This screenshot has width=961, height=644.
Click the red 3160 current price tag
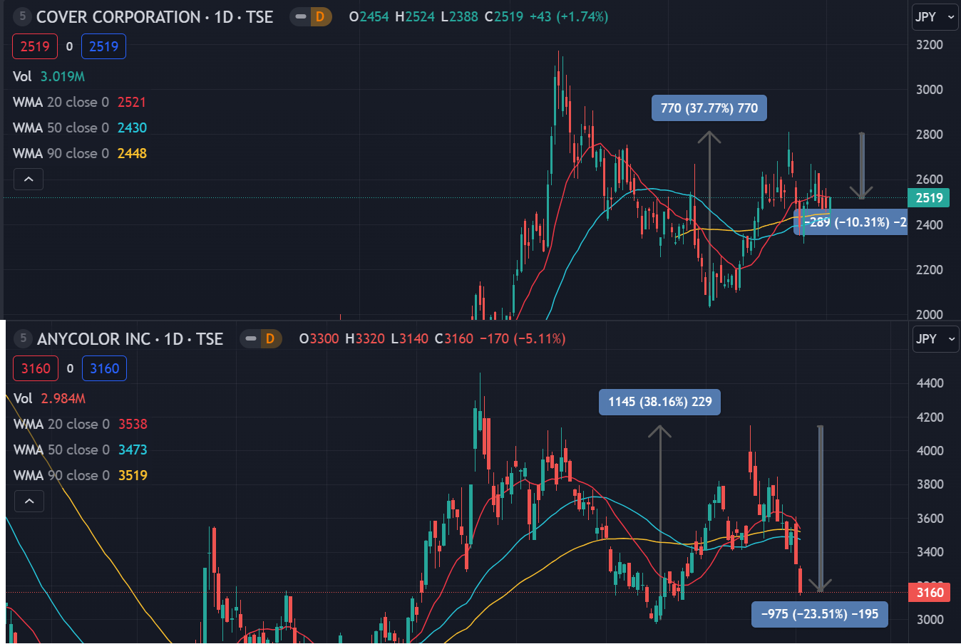[x=929, y=592]
